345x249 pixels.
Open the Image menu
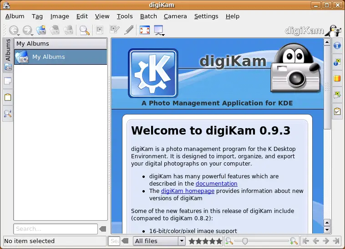pos(60,16)
